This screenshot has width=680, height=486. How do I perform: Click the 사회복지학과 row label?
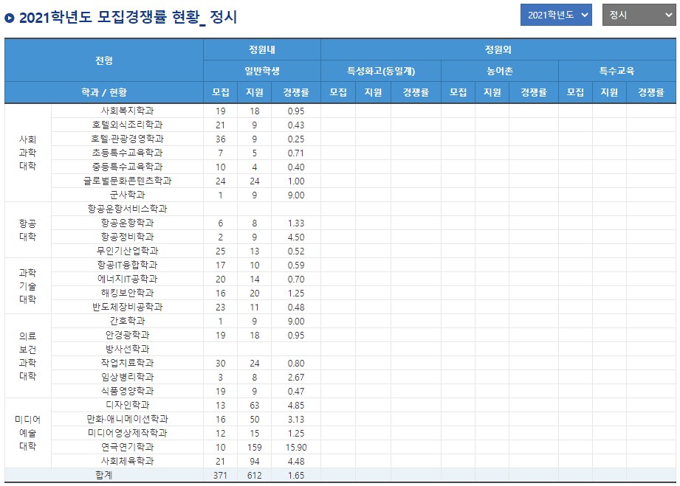click(127, 111)
